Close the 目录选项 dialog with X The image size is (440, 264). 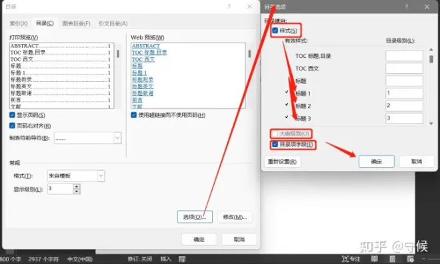(427, 7)
